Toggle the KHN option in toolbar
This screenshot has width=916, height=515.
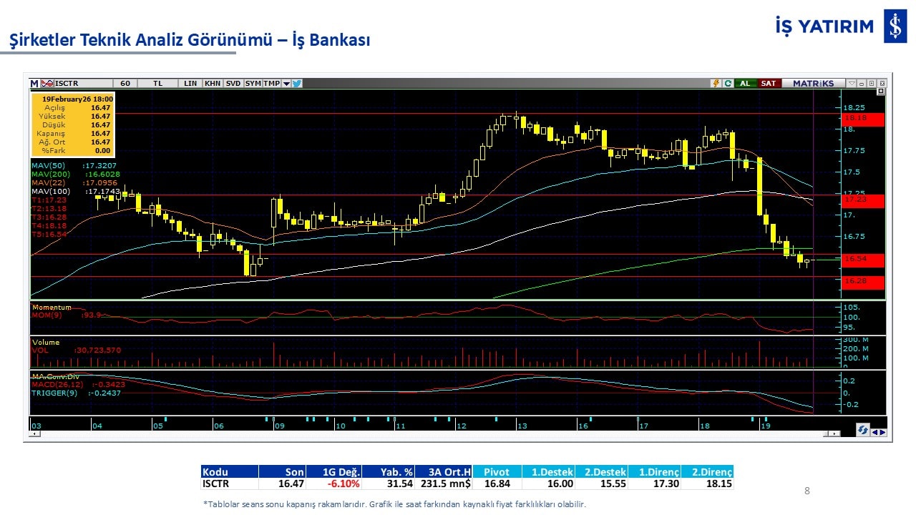213,84
